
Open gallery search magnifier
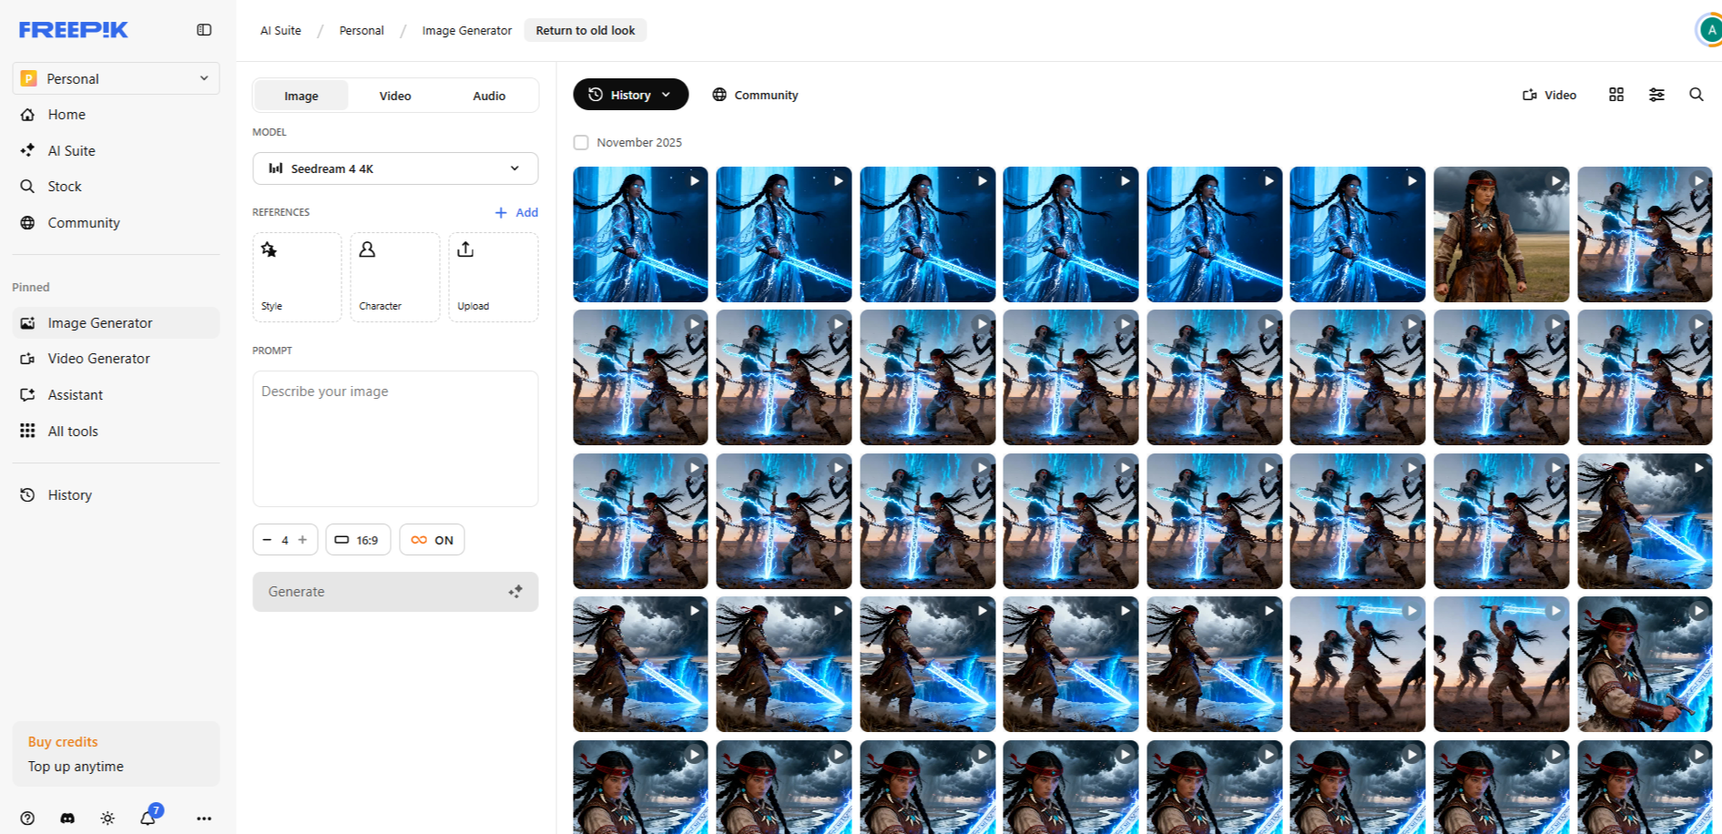[x=1697, y=95]
